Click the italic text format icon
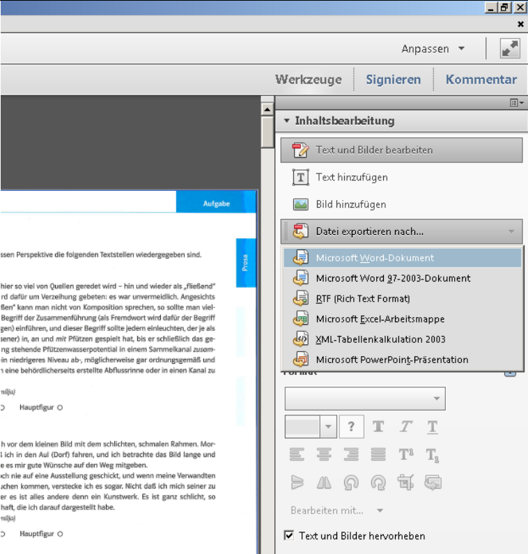 [x=405, y=426]
